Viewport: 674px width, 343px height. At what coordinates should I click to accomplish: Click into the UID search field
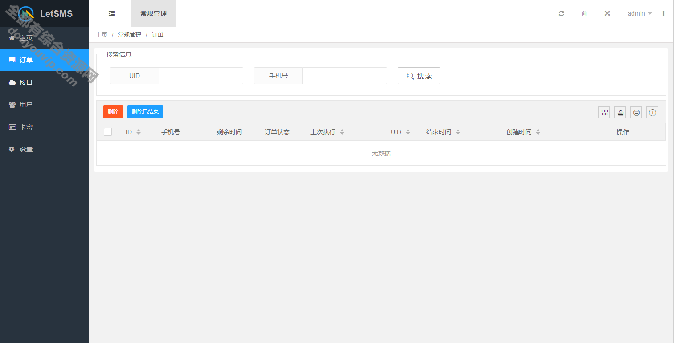tap(201, 76)
